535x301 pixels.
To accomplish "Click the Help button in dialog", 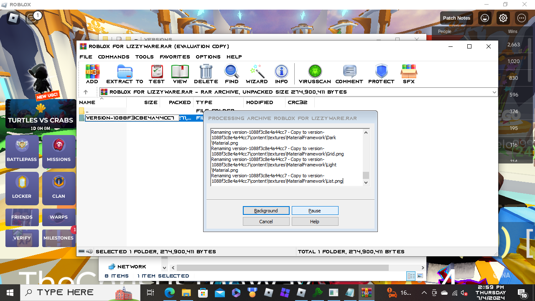I will coord(315,222).
